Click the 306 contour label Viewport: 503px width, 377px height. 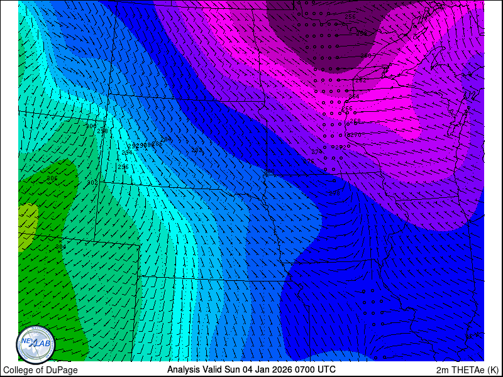coord(52,178)
